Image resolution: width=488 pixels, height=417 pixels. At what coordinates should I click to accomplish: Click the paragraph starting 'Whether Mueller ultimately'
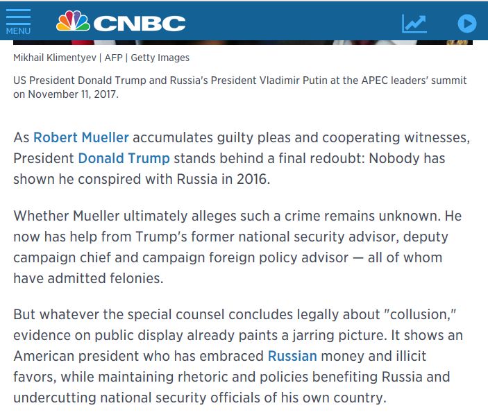pos(237,247)
